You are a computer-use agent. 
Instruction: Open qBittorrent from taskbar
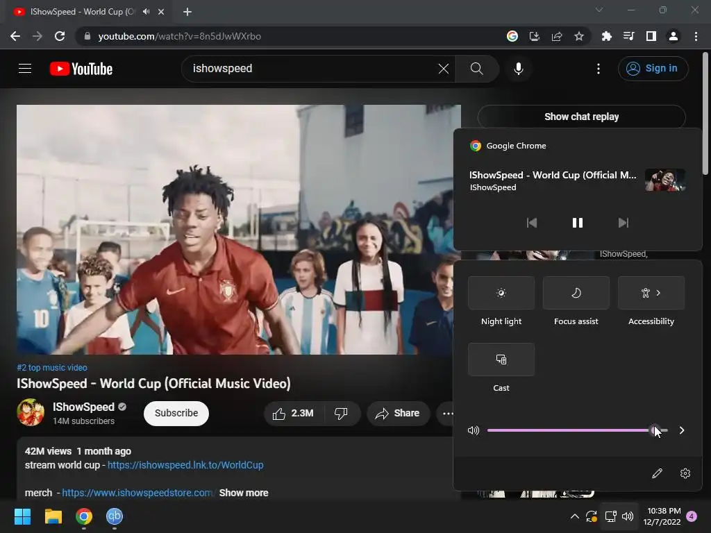coord(115,516)
